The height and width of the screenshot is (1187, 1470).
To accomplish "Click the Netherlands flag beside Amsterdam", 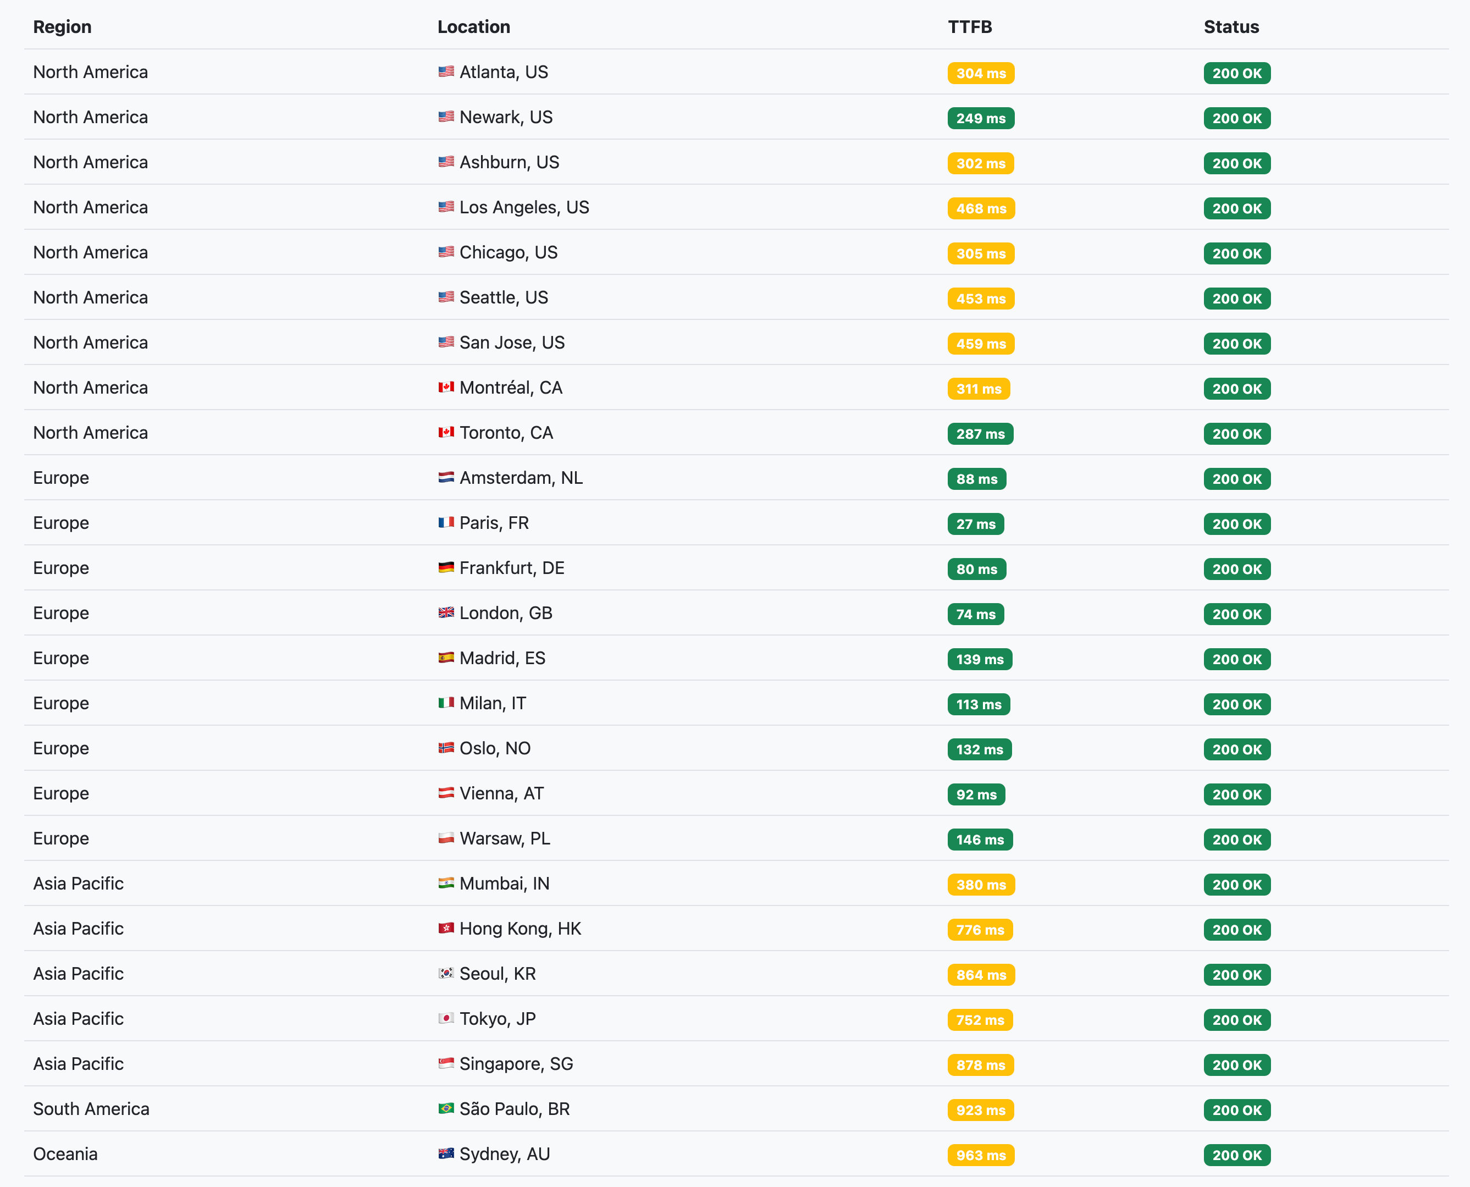I will click(446, 478).
